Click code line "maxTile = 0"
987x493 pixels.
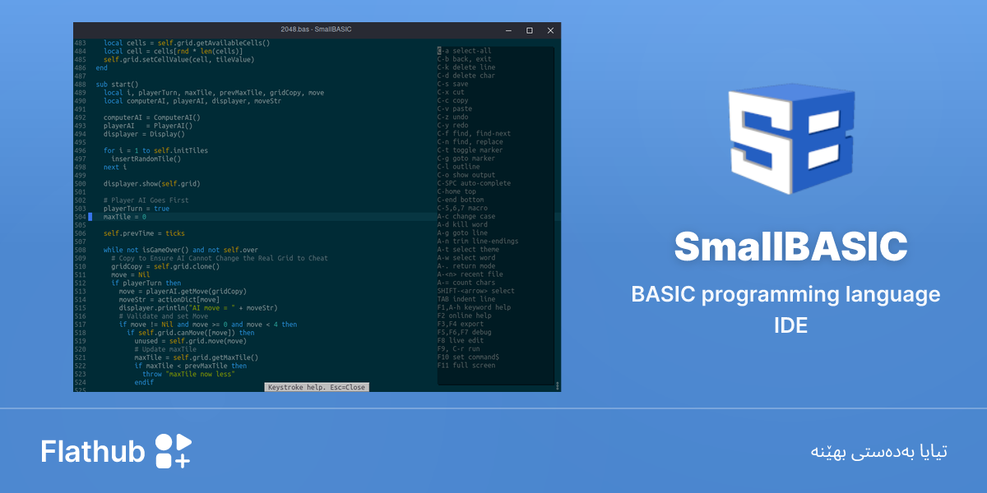[125, 217]
